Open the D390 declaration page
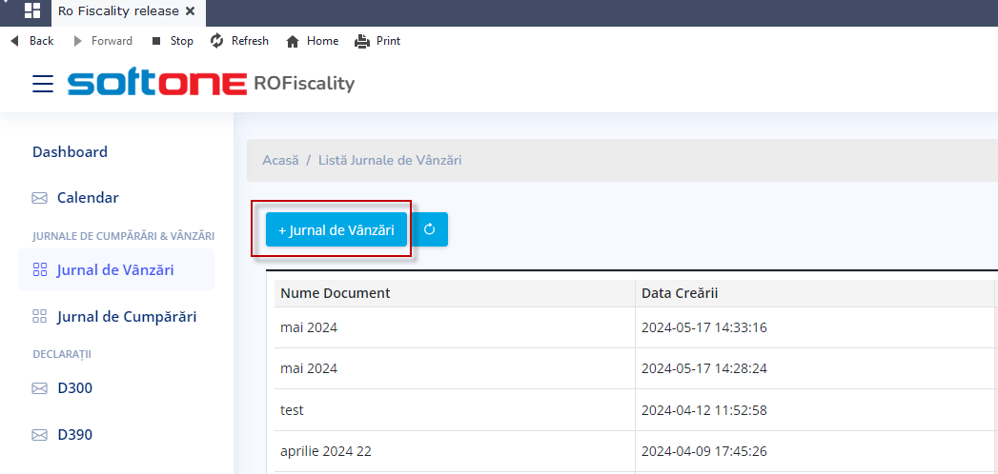The image size is (998, 474). (74, 435)
